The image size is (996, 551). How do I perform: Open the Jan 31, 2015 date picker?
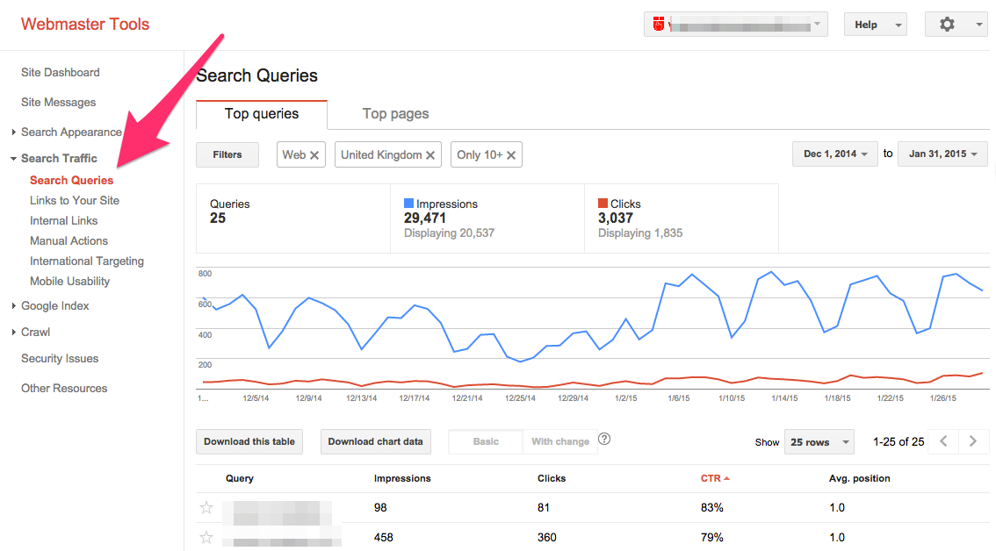coord(942,153)
